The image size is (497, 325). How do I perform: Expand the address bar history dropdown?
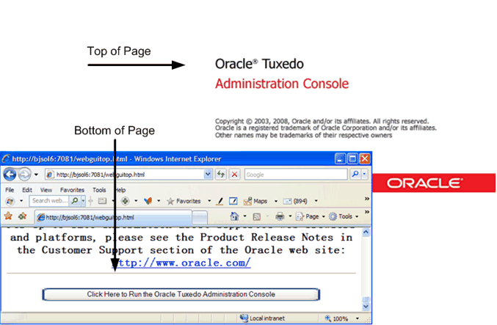click(x=208, y=175)
